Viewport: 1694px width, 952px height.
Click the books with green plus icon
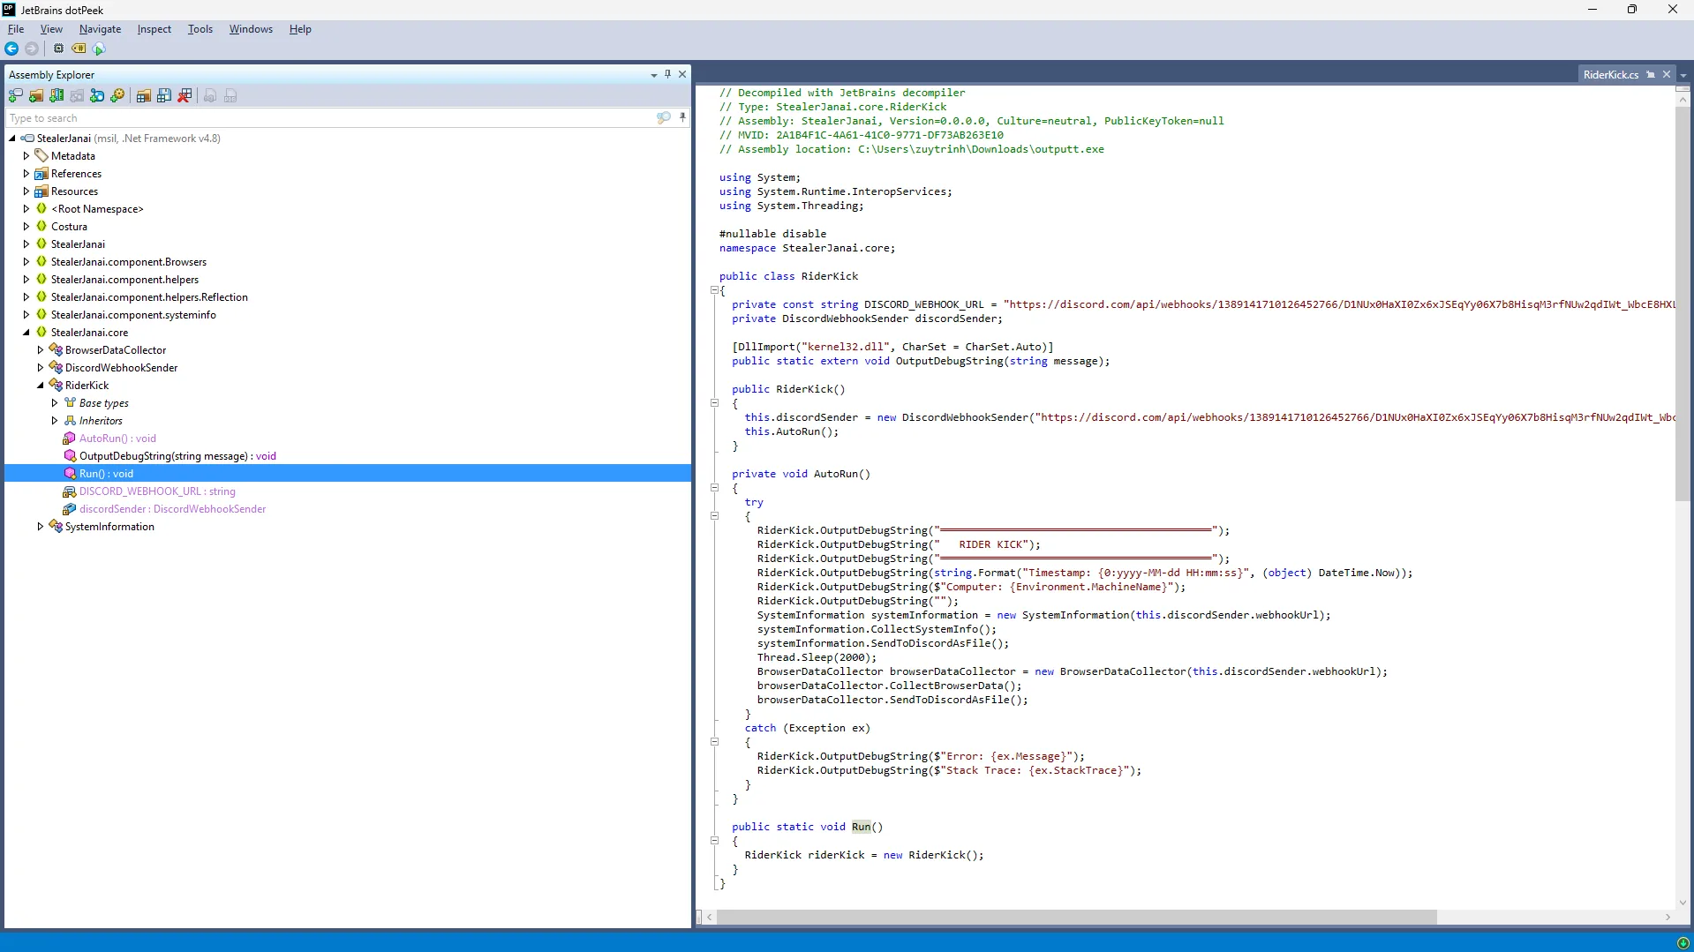tap(56, 95)
